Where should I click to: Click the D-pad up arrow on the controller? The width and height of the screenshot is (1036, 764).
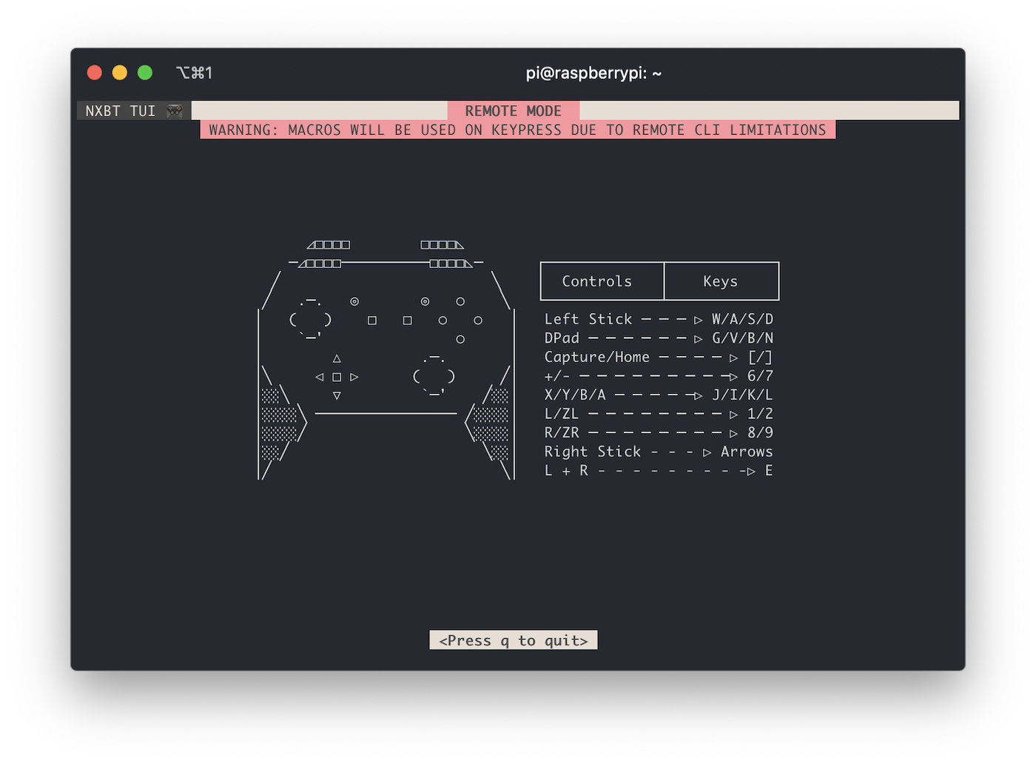pos(337,359)
